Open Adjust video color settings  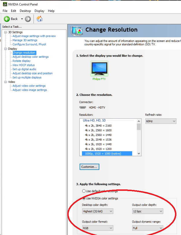29,86
